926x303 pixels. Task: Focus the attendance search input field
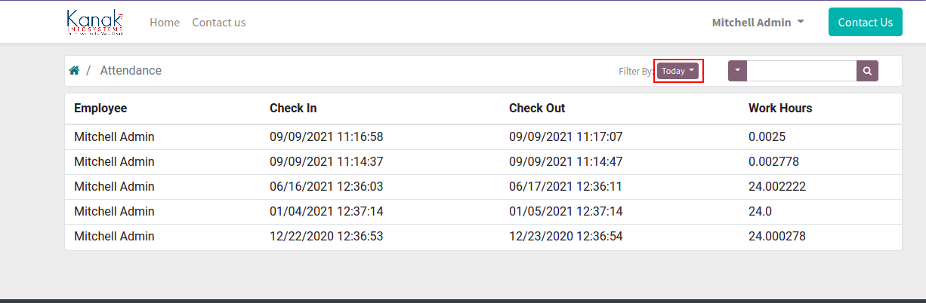(801, 71)
